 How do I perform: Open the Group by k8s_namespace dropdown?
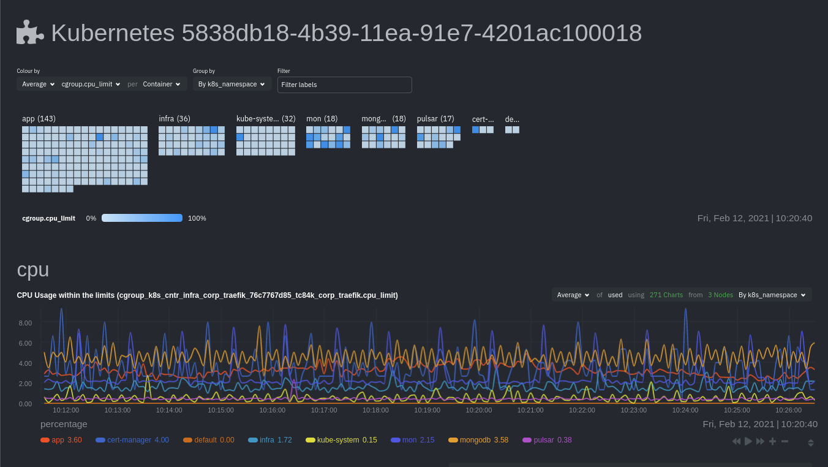pos(232,84)
